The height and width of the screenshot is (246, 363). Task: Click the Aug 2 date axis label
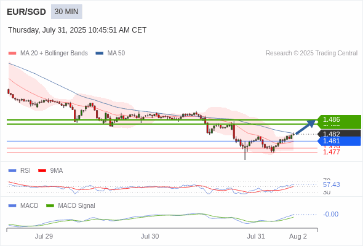(298, 236)
